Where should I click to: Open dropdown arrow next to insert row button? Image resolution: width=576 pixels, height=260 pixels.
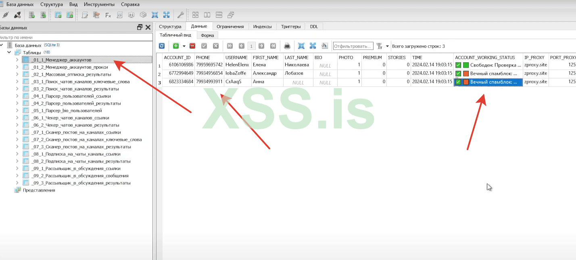click(x=184, y=46)
